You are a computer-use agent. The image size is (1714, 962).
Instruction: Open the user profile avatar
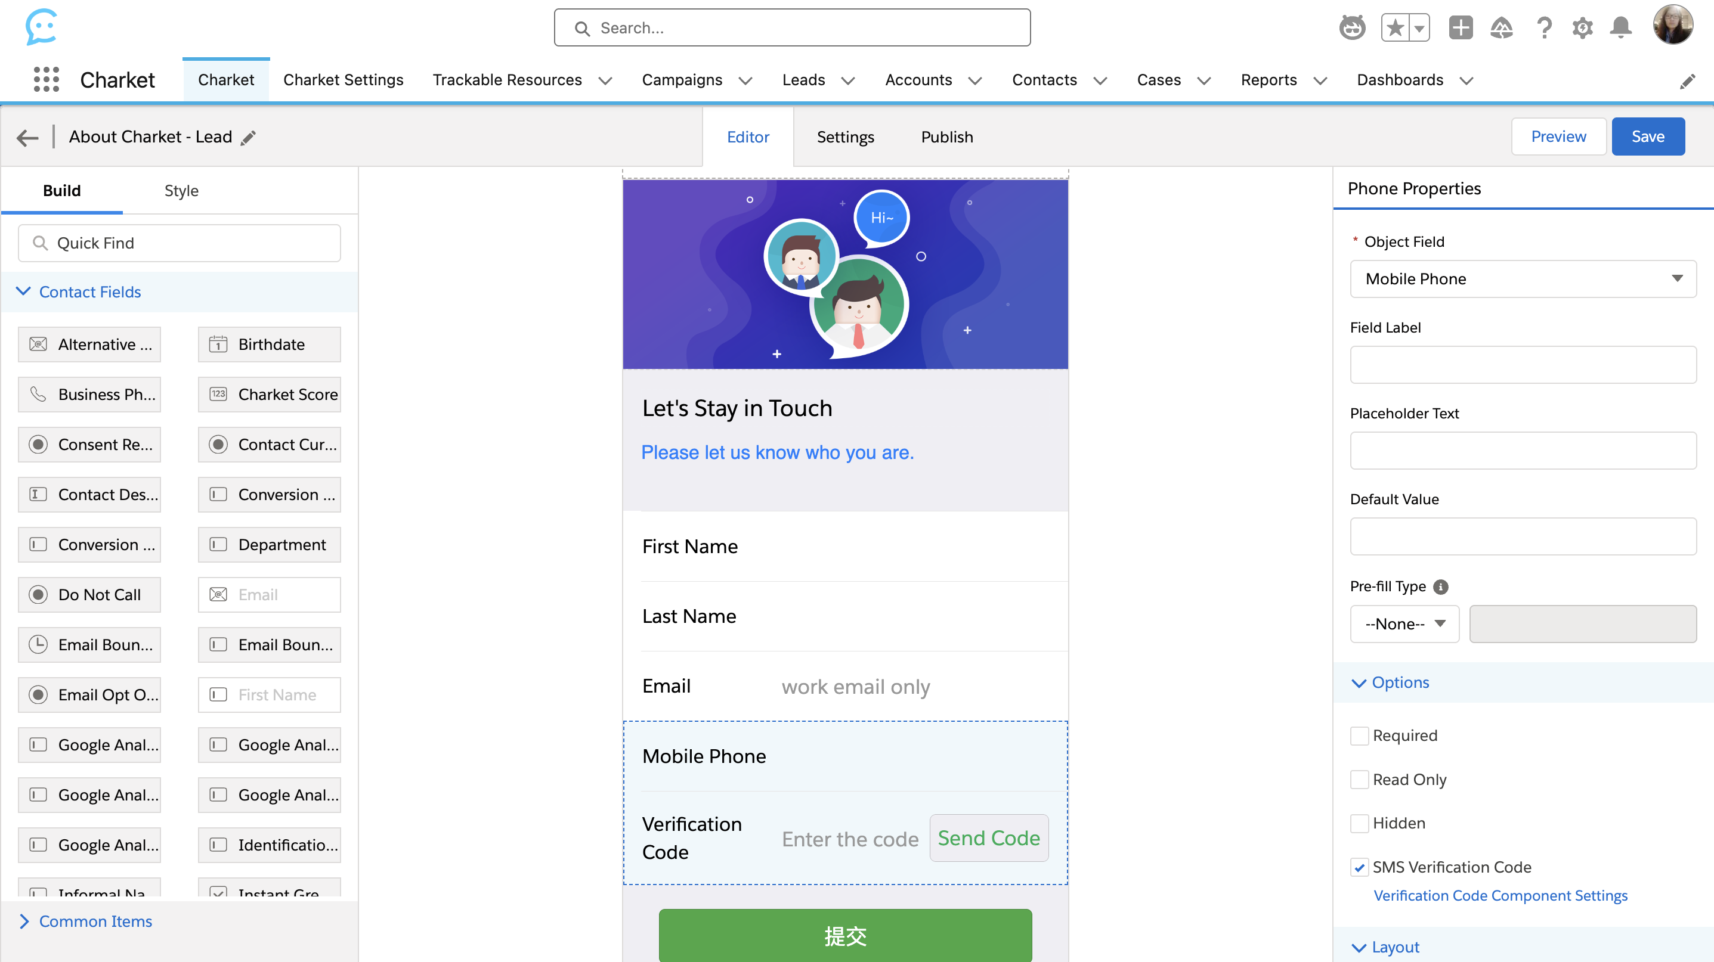point(1673,25)
